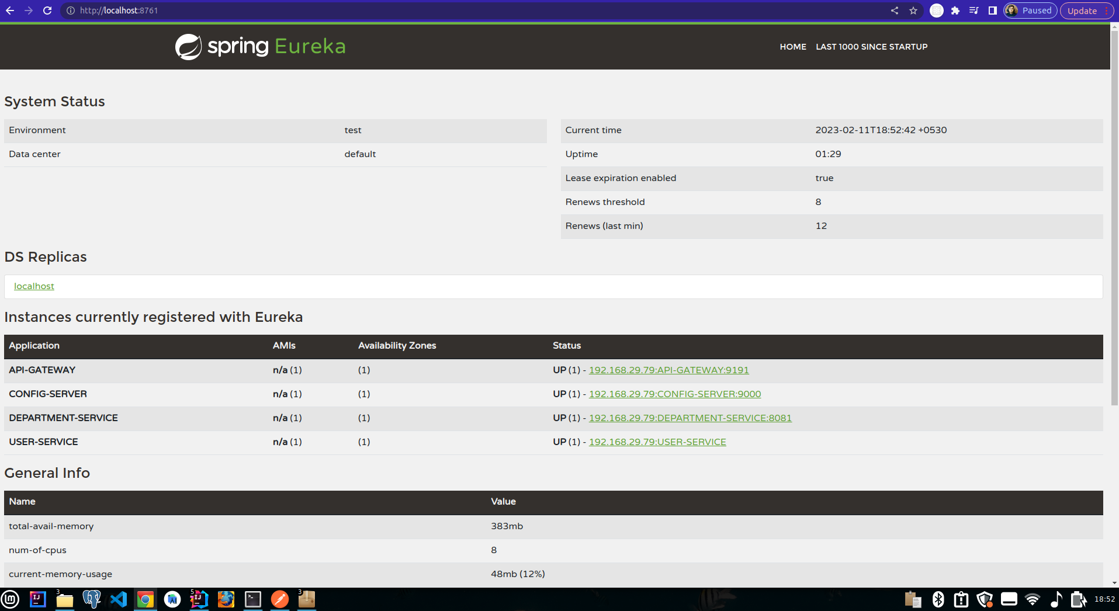Open the Extensions puzzle-piece menu
The height and width of the screenshot is (611, 1119).
point(955,11)
